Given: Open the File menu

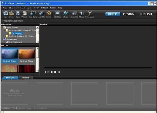Looking at the screenshot, I should tap(5, 8).
